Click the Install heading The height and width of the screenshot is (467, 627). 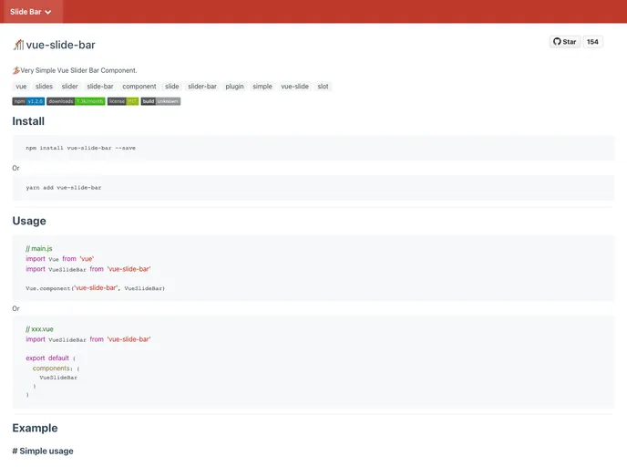[x=28, y=121]
